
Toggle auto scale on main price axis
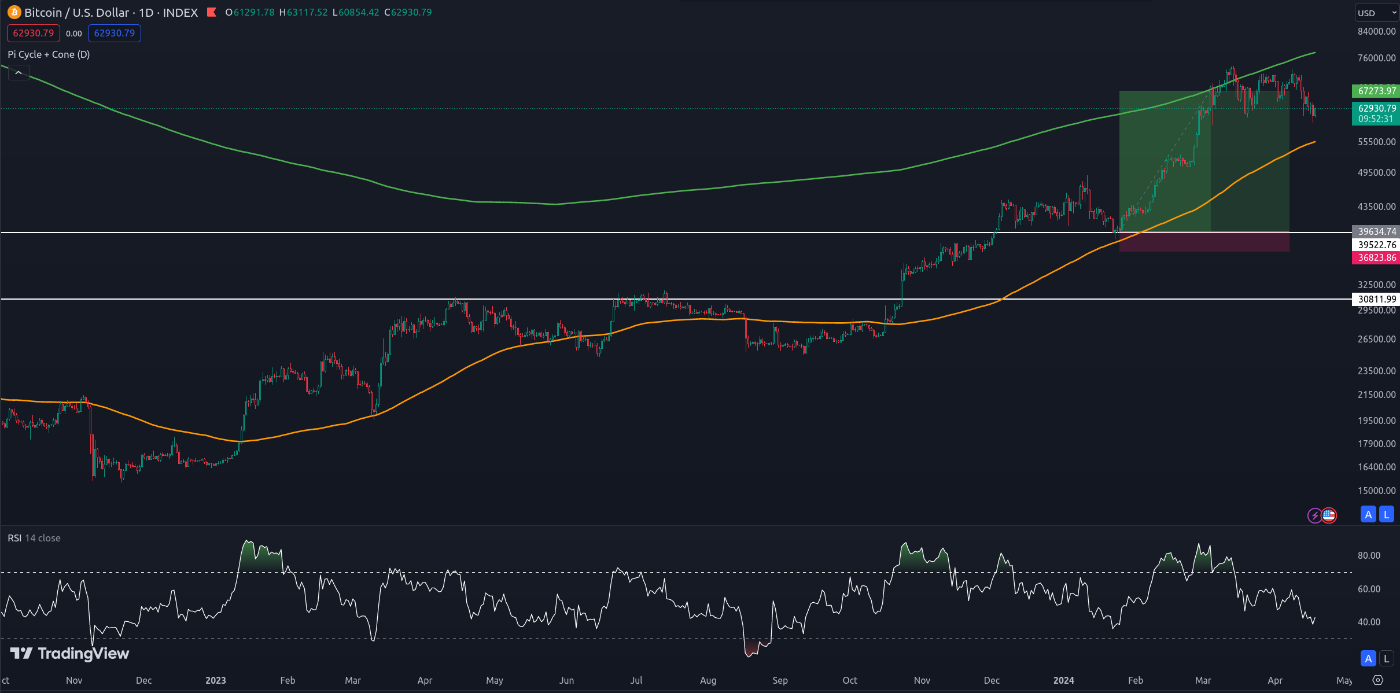[1368, 514]
